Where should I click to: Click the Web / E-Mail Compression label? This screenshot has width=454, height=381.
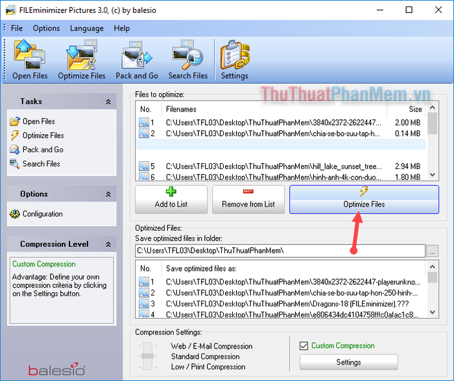[x=211, y=346]
